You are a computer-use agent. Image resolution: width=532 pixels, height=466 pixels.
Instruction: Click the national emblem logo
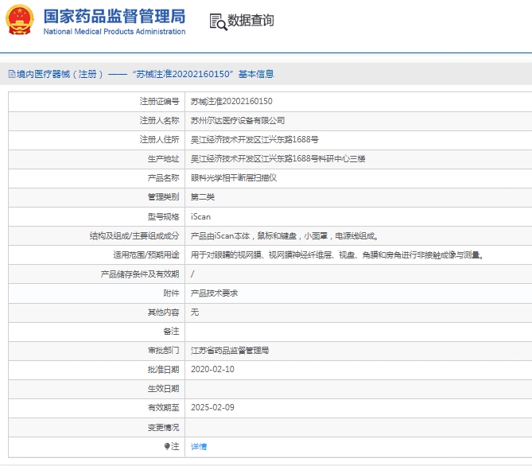[x=20, y=19]
